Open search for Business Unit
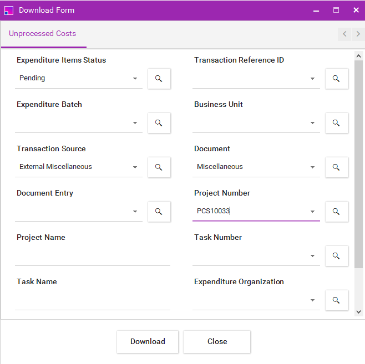Viewport: 365px width, 364px height. 336,123
